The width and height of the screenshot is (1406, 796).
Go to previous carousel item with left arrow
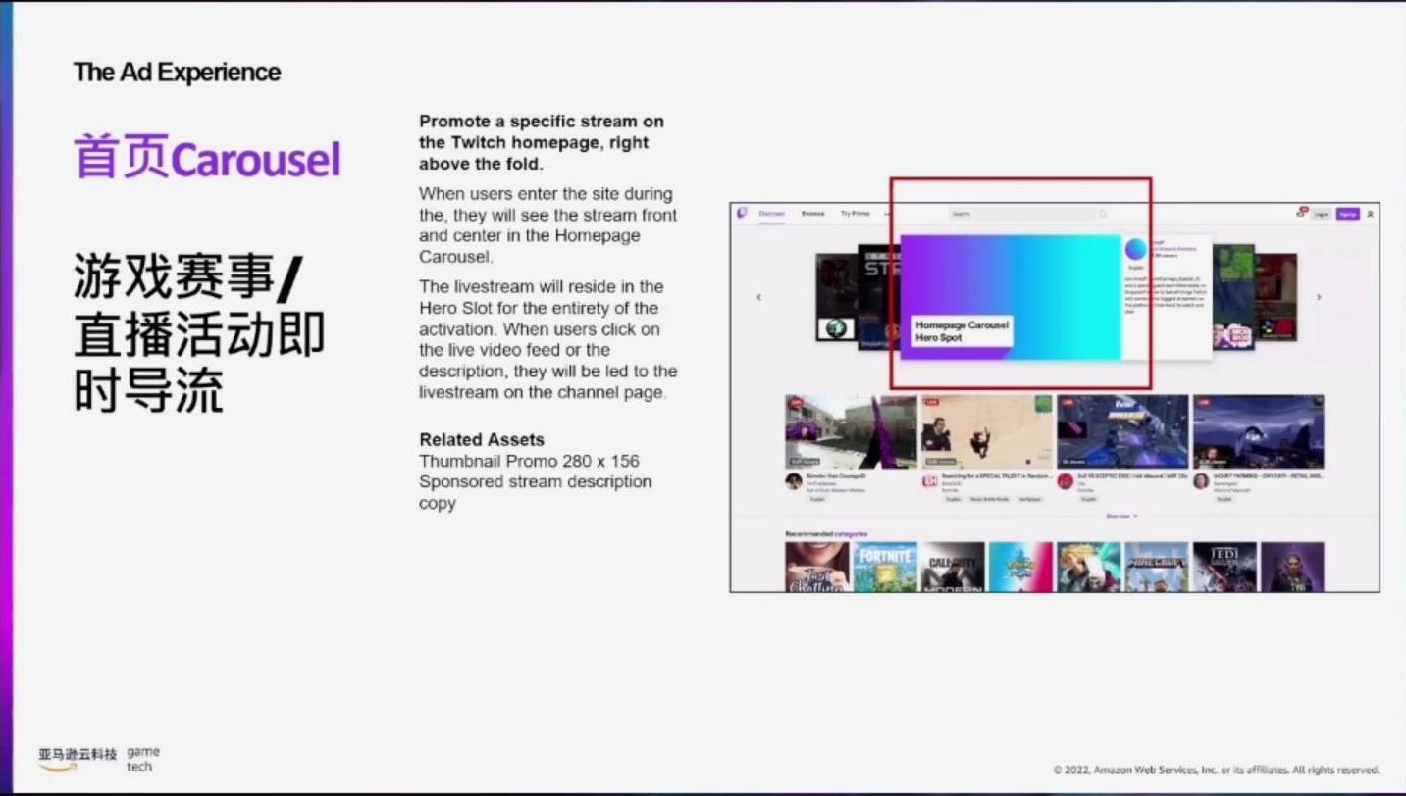click(x=758, y=297)
